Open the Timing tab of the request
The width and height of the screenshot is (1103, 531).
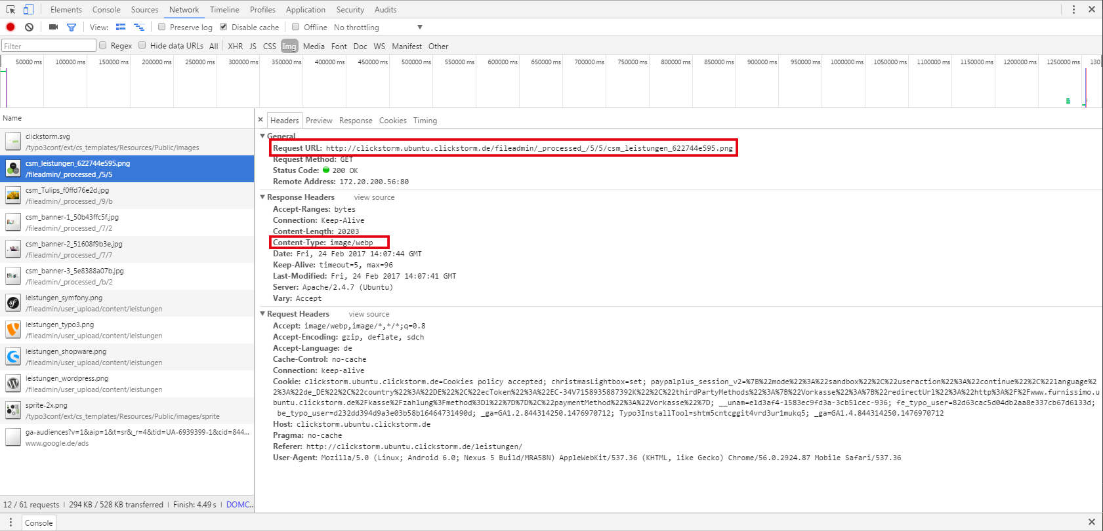[x=425, y=121]
